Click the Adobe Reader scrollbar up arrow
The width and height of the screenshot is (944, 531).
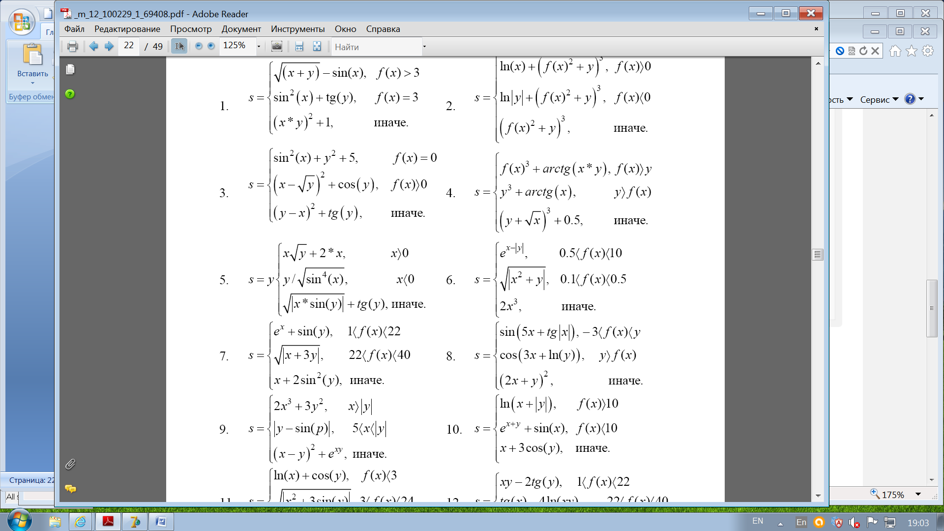tap(818, 63)
